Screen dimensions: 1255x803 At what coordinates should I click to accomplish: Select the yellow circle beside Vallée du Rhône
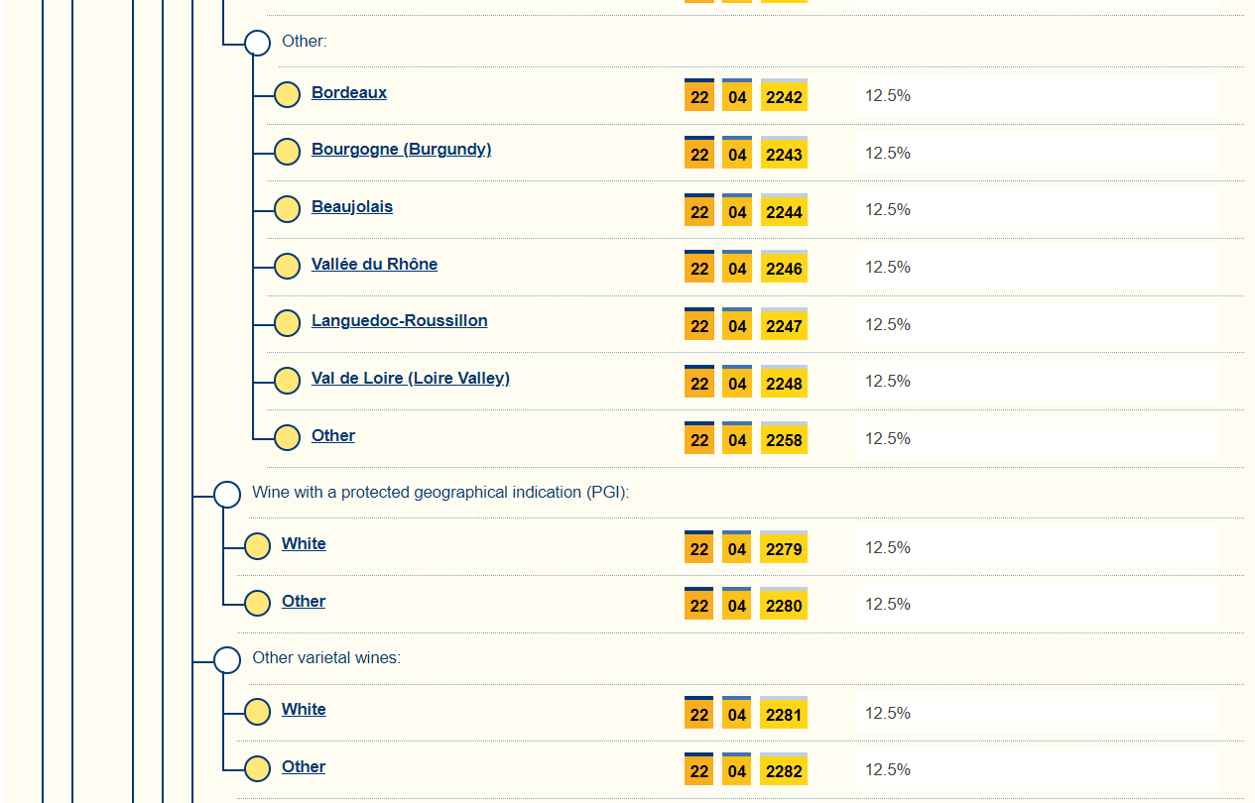[287, 267]
